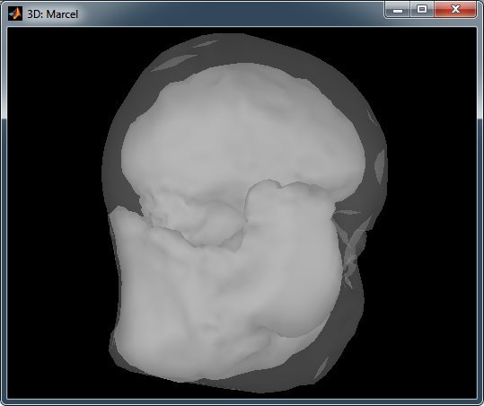Maximize the 3D: Marcel figure window
This screenshot has width=484, height=406.
pos(422,10)
